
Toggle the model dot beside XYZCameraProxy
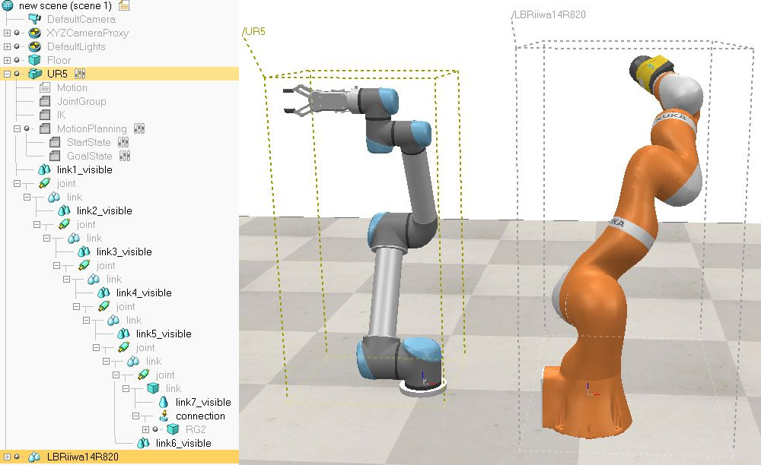tap(17, 33)
